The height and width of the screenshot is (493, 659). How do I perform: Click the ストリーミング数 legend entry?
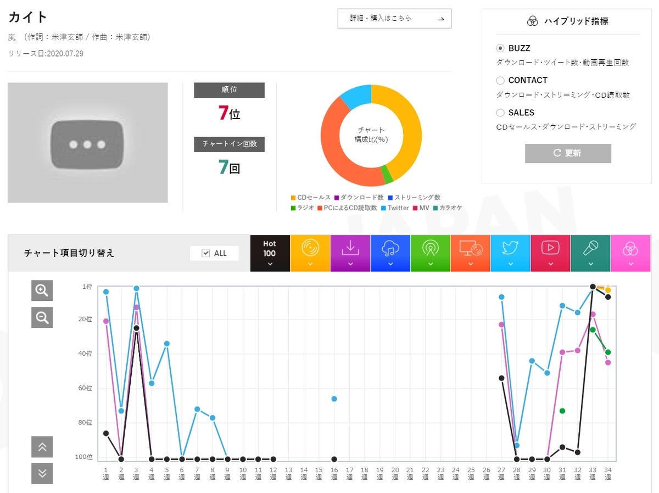(x=414, y=198)
